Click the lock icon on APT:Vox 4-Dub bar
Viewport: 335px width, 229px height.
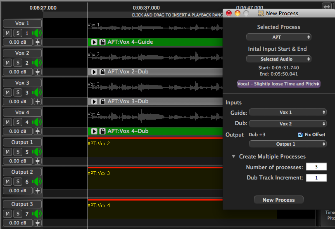point(102,131)
